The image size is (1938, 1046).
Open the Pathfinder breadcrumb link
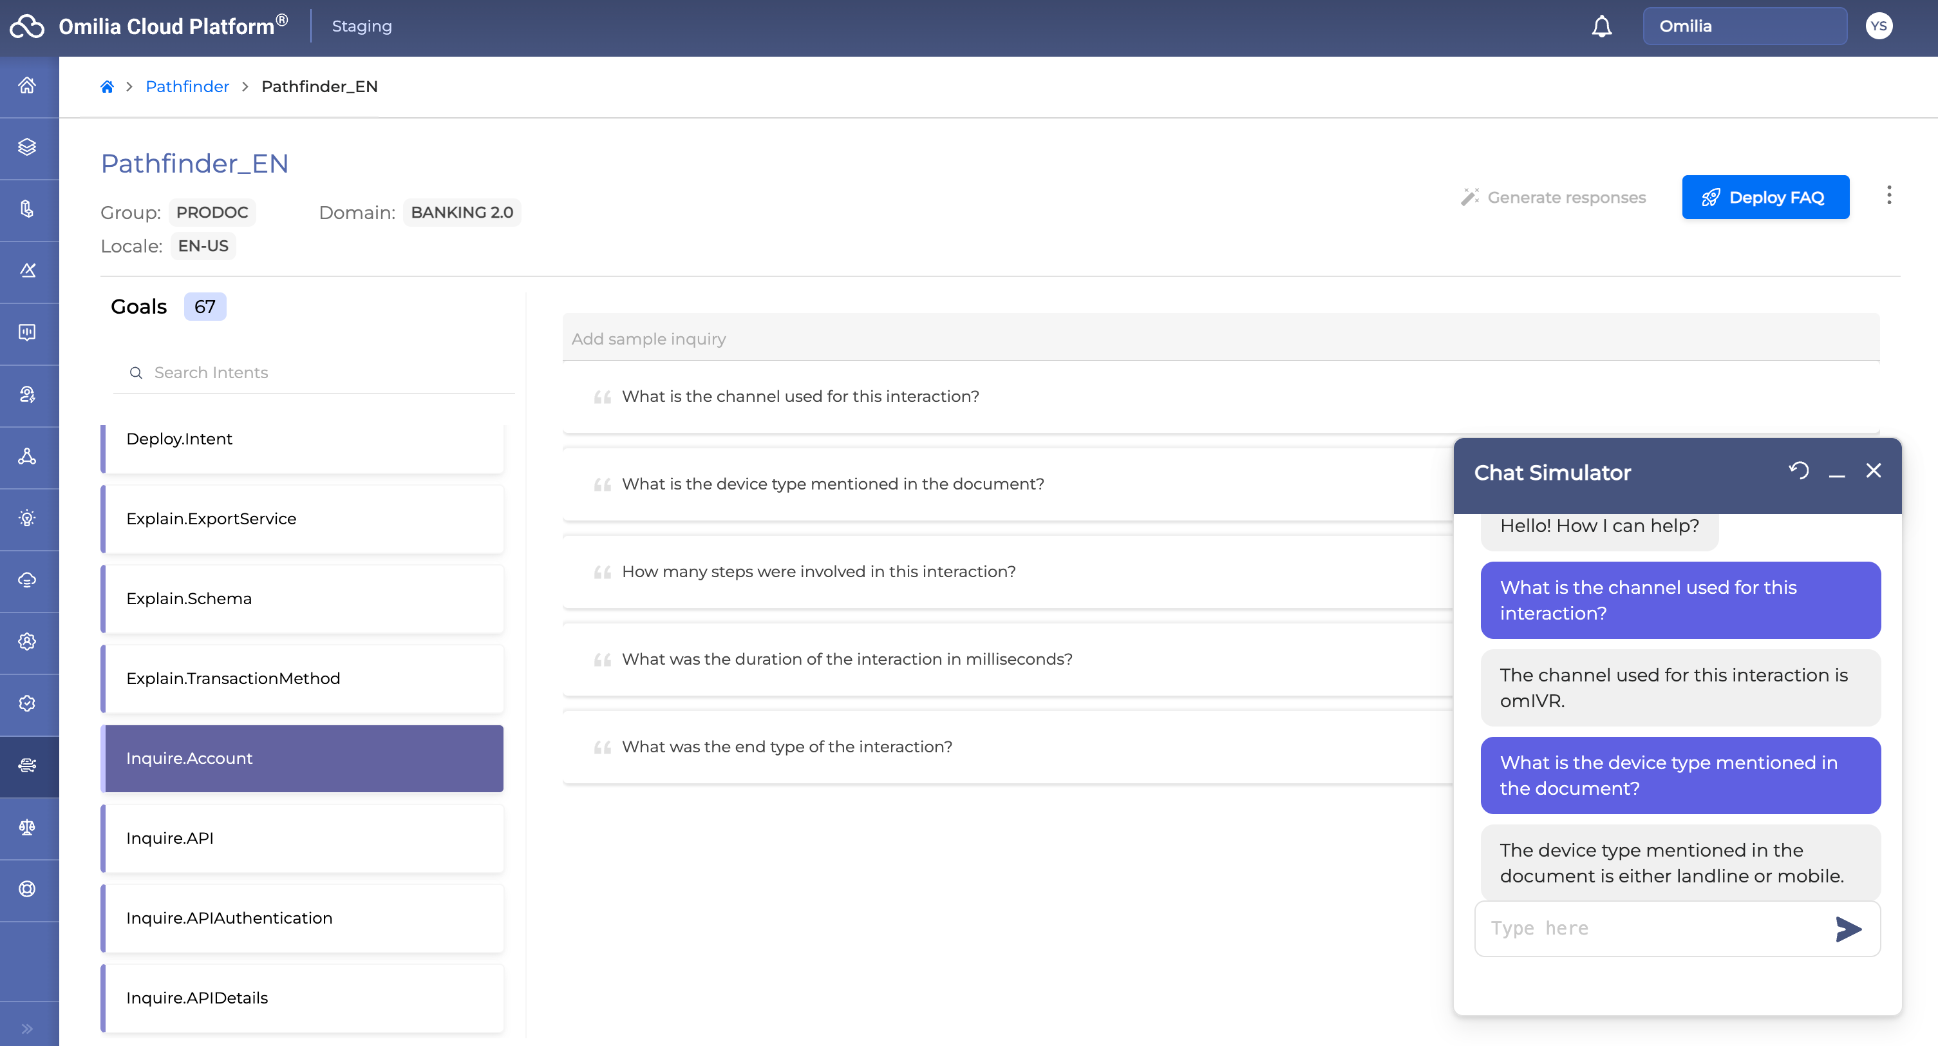[187, 86]
